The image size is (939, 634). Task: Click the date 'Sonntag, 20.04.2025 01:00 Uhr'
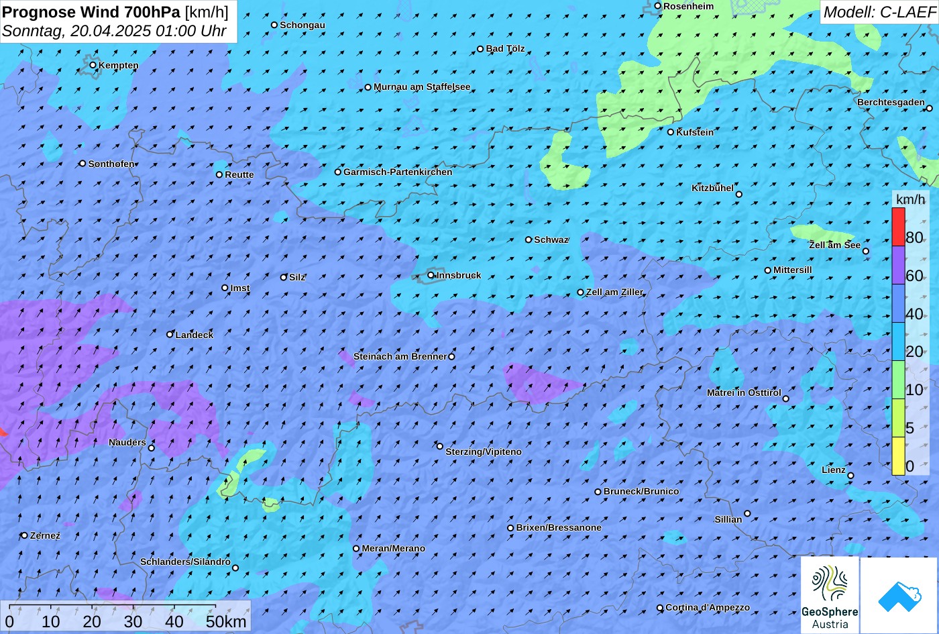[114, 31]
